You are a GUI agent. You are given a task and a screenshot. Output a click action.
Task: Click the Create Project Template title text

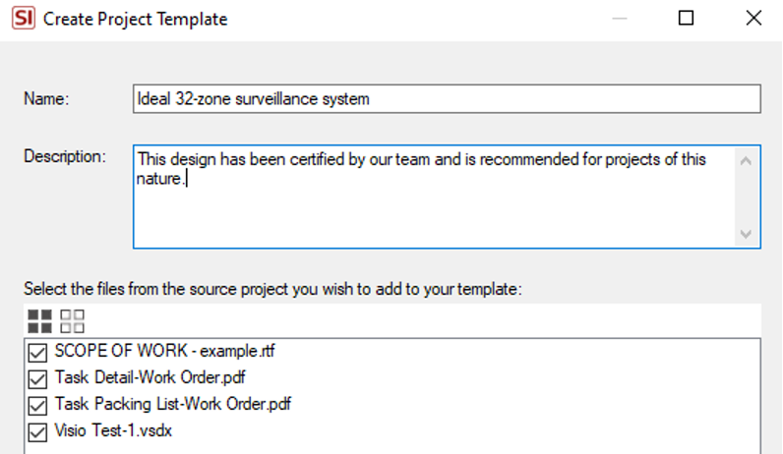click(x=136, y=19)
